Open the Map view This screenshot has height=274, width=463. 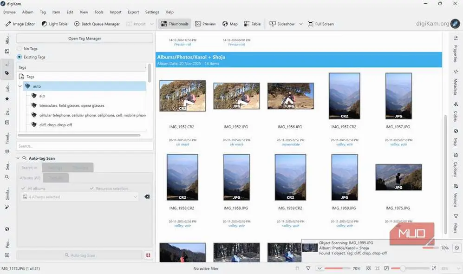click(229, 24)
